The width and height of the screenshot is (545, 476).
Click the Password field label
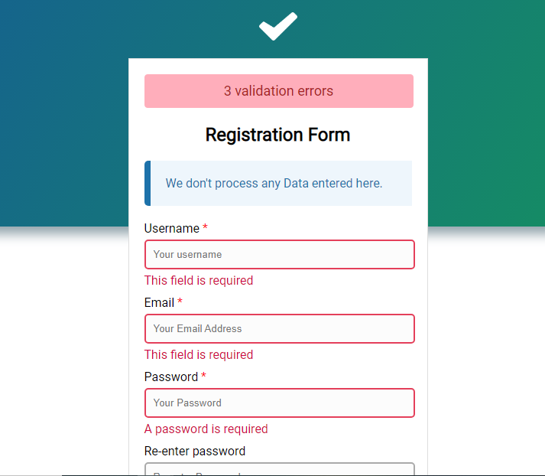171,377
